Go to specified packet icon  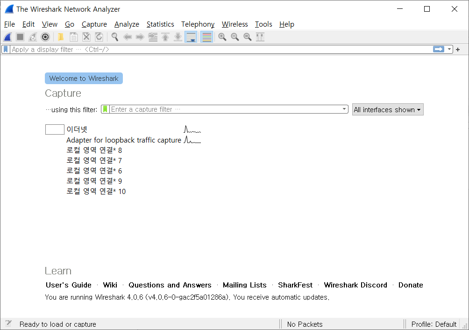(153, 37)
